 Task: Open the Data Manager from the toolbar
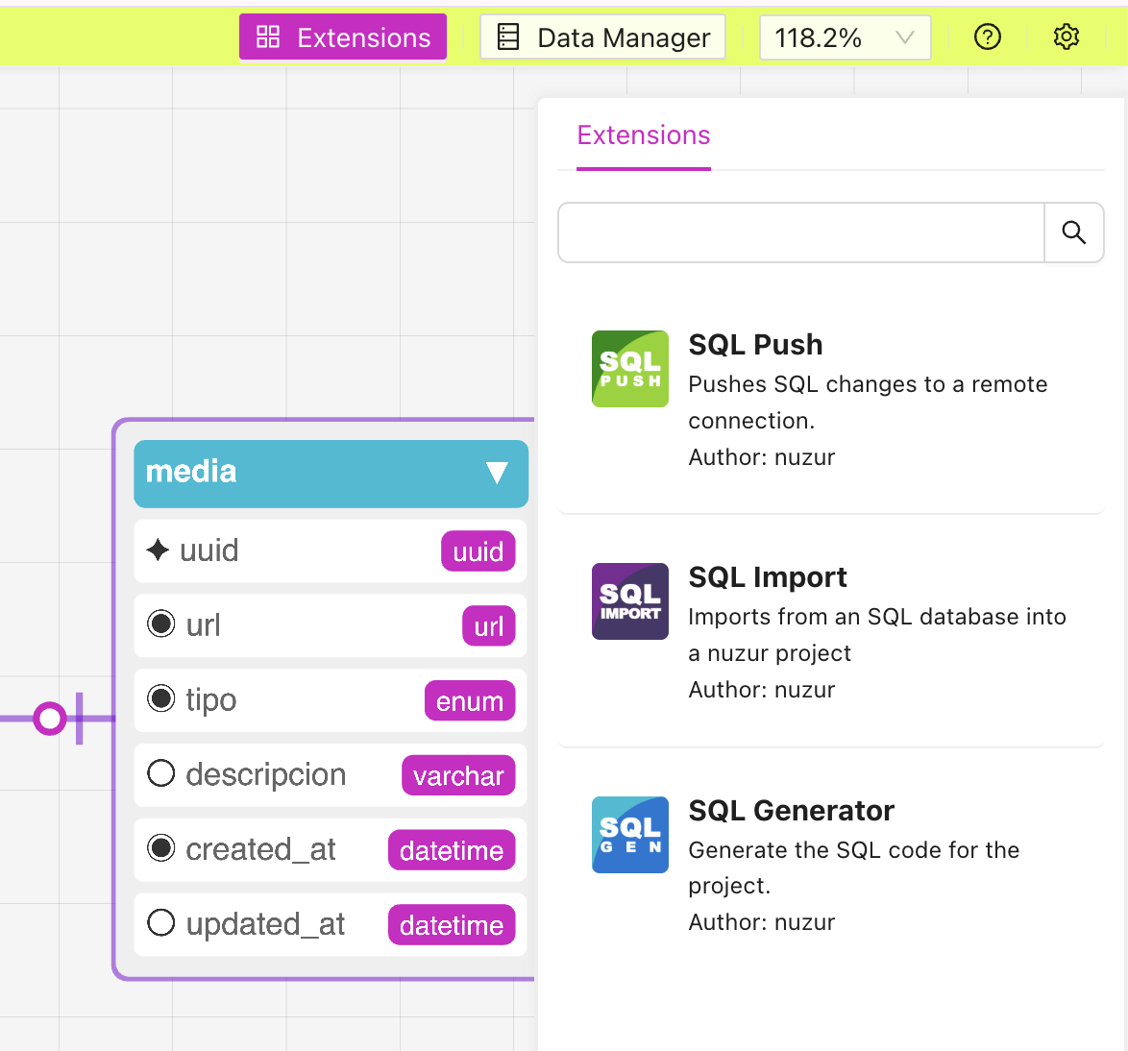(x=602, y=37)
